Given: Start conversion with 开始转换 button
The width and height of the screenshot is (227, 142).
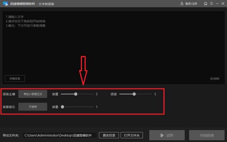Looking at the screenshot, I should point(207,135).
